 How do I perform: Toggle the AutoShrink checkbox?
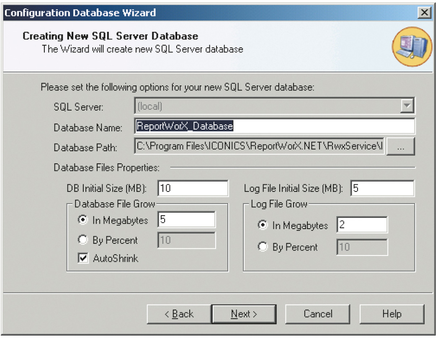pos(83,258)
